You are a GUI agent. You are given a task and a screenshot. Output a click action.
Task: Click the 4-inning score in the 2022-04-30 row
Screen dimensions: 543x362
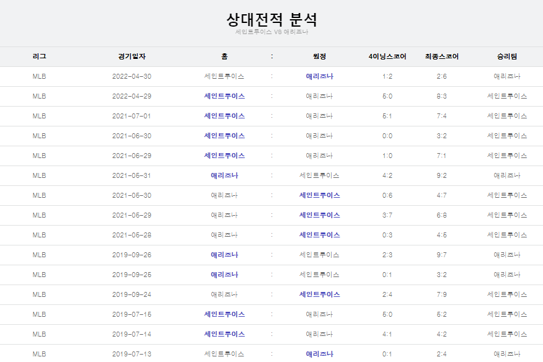387,77
